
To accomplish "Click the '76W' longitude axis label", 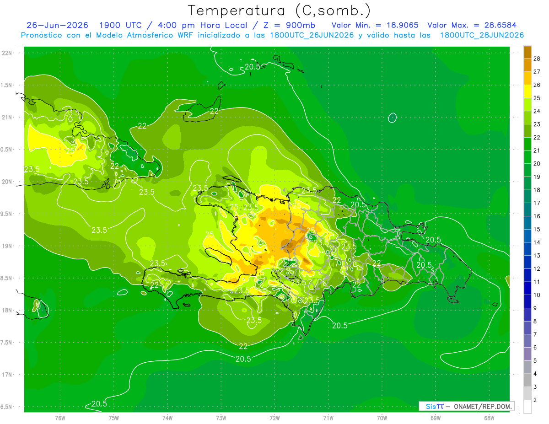I will click(60, 418).
